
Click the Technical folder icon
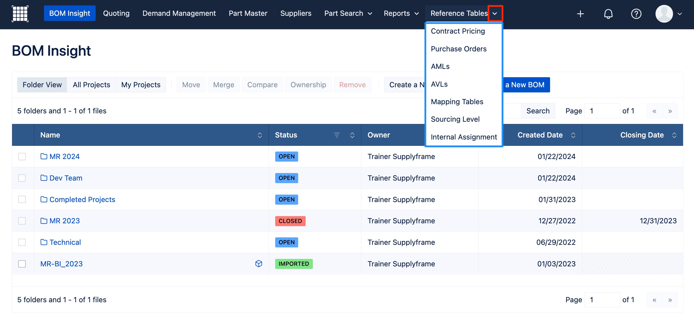pyautogui.click(x=44, y=242)
